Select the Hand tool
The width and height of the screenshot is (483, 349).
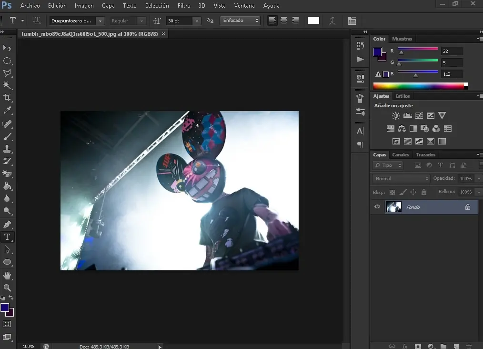point(7,276)
